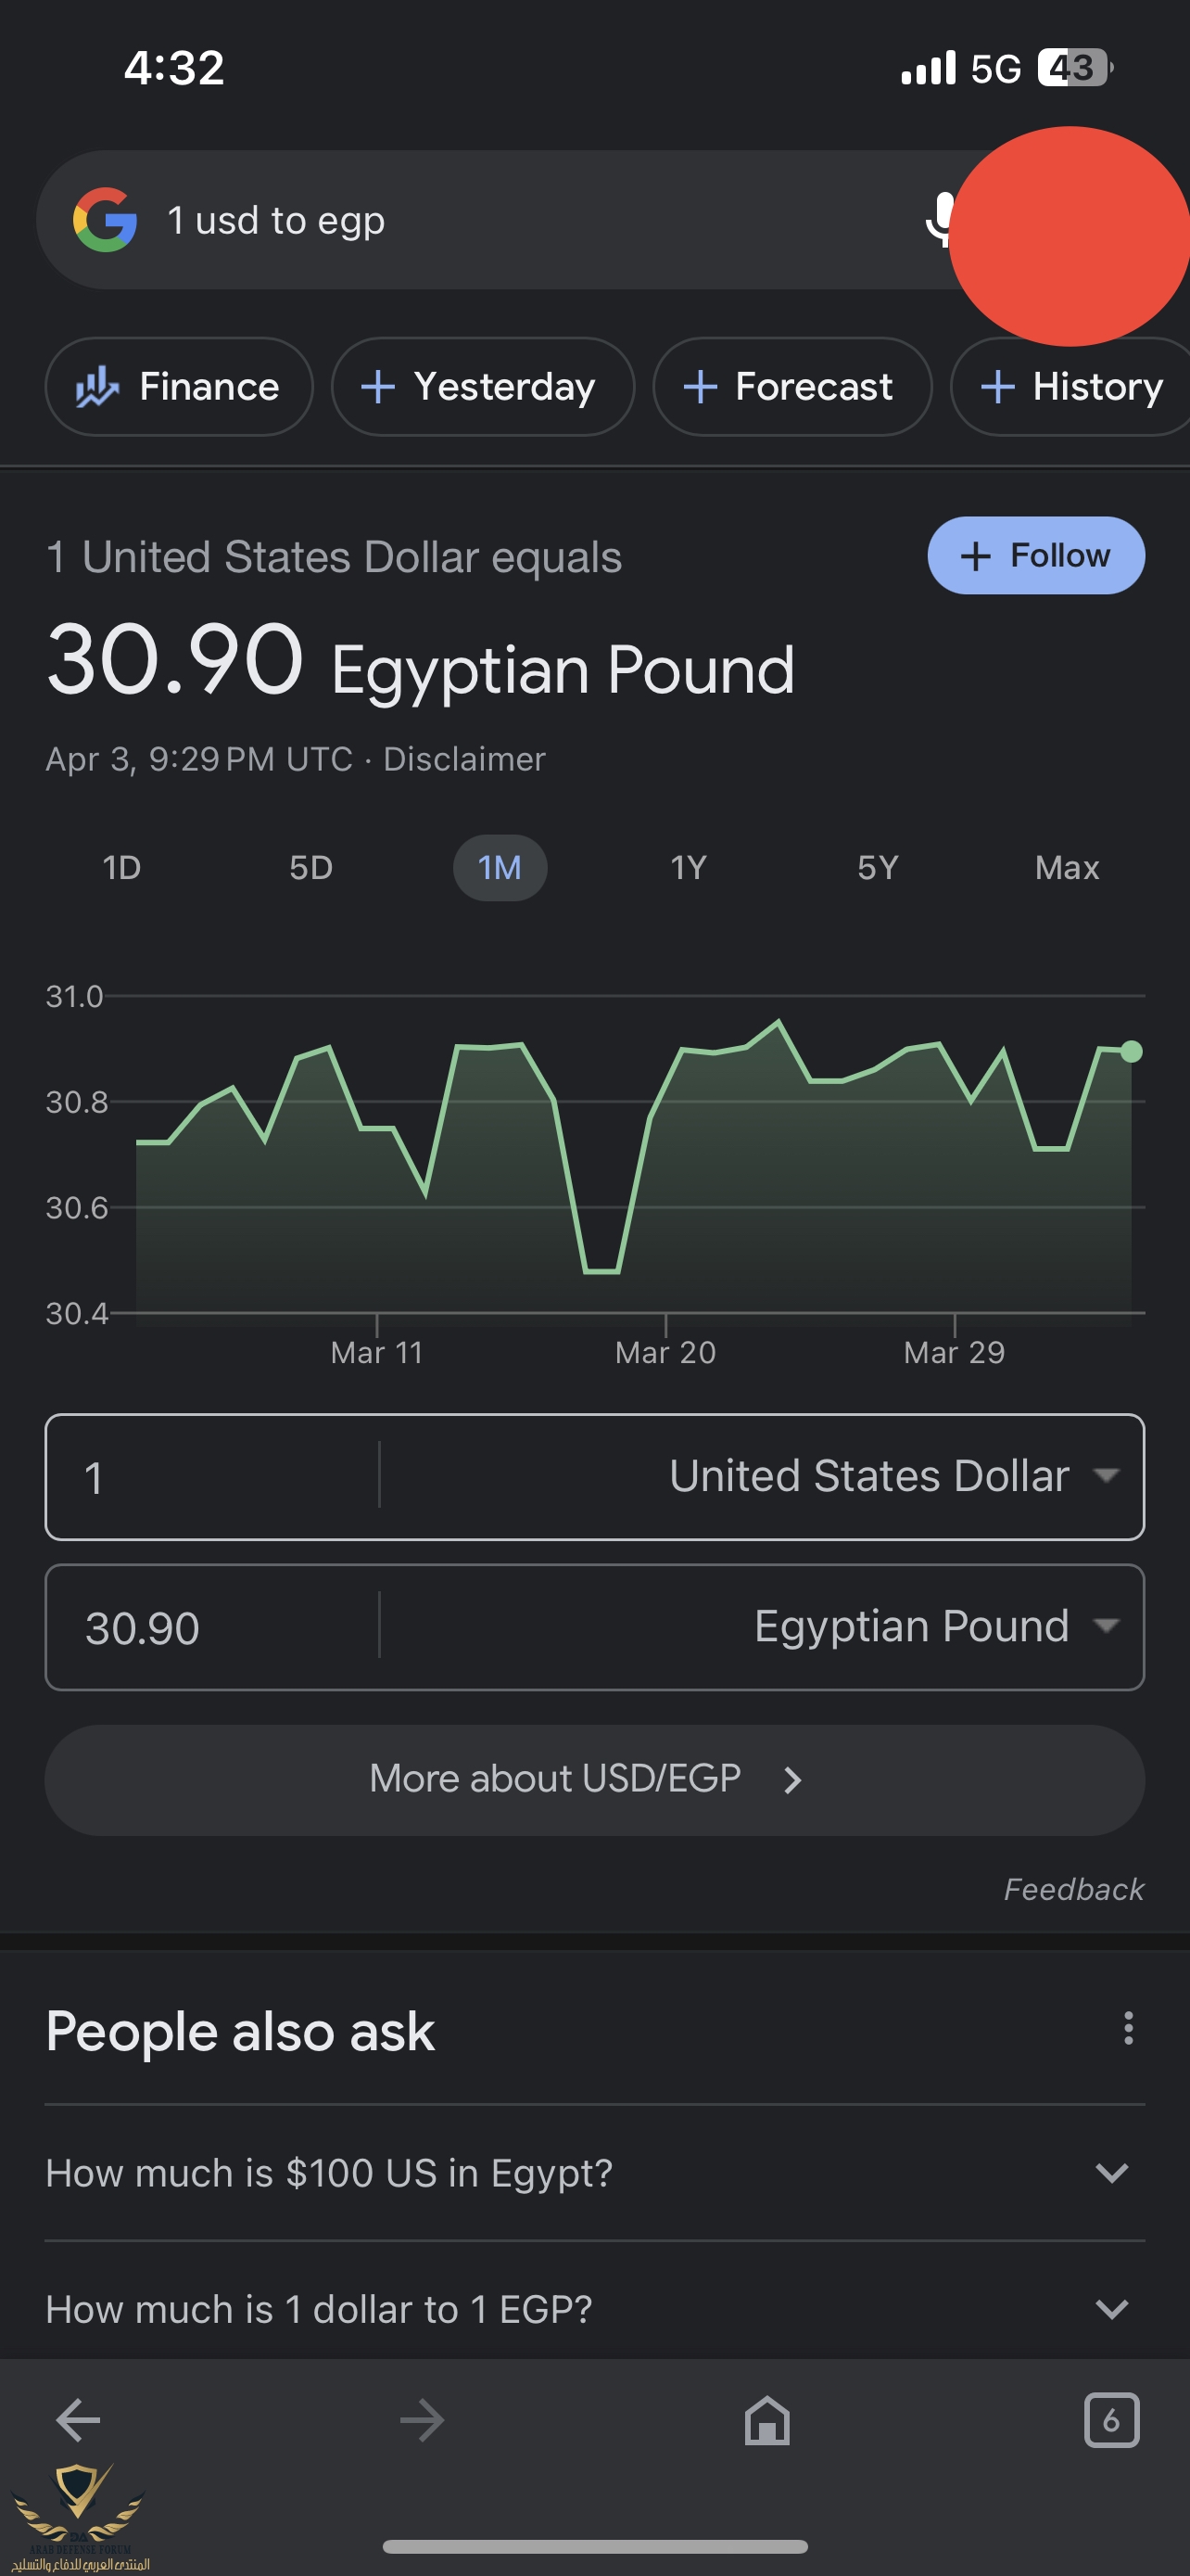Tap the green end point on the chart
Image resolution: width=1190 pixels, height=2576 pixels.
(x=1131, y=1051)
